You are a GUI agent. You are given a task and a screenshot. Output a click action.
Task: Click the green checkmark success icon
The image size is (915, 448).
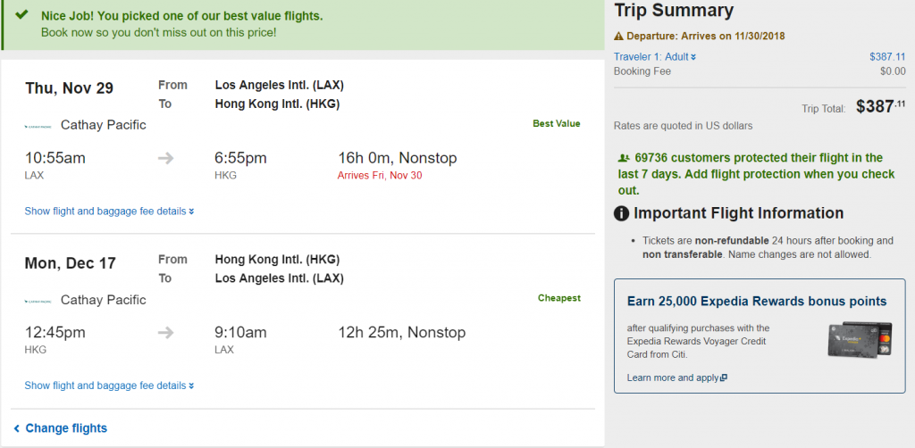(21, 16)
